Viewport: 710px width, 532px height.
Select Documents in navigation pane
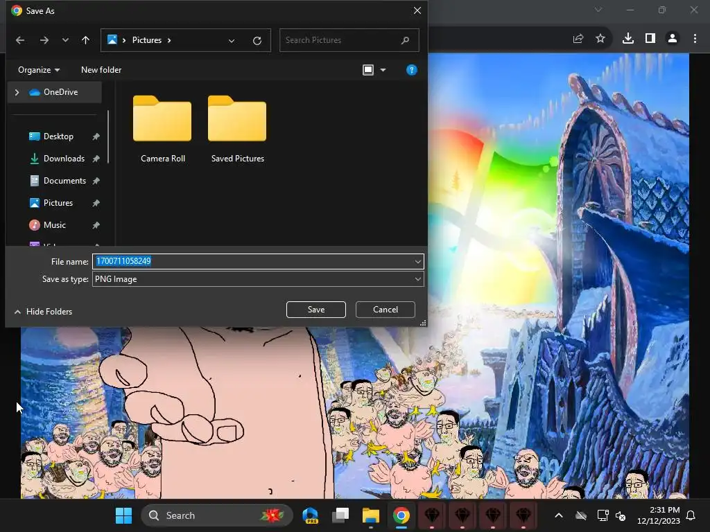tap(64, 181)
